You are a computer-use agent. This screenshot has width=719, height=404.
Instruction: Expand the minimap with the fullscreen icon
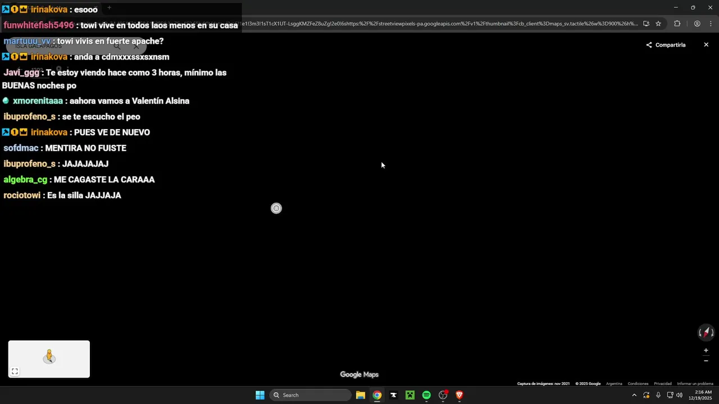pos(15,371)
